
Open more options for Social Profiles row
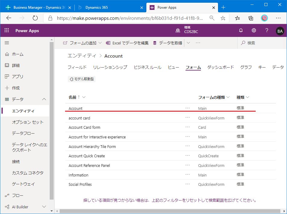187,184
